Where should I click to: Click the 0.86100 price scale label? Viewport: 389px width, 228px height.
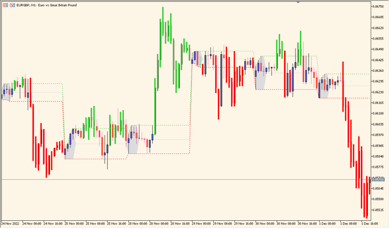pos(378,113)
